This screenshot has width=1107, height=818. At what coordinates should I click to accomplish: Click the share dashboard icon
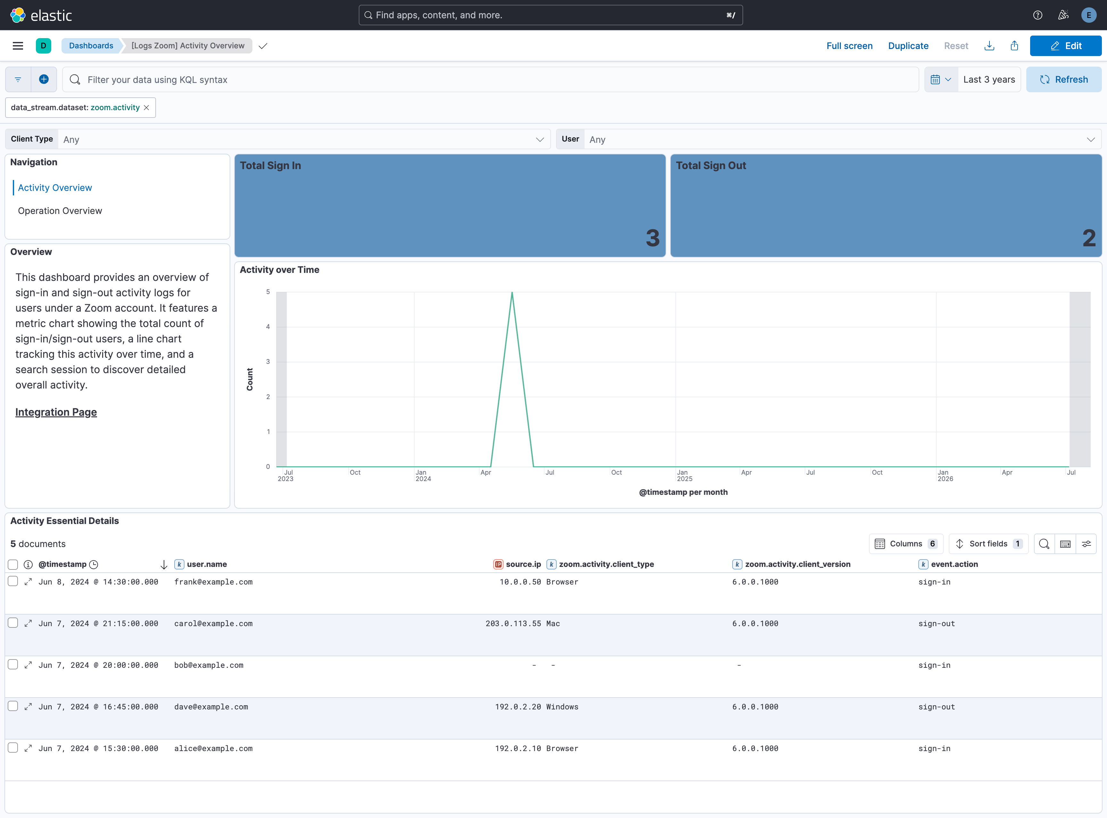click(1014, 45)
